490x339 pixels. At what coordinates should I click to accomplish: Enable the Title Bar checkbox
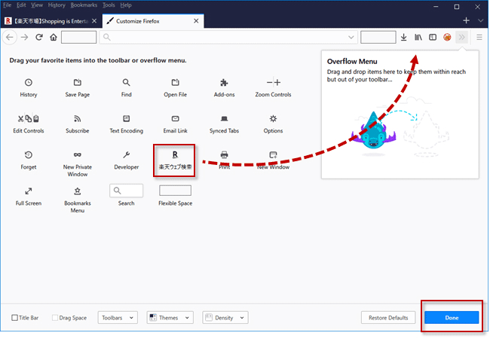[x=14, y=318]
